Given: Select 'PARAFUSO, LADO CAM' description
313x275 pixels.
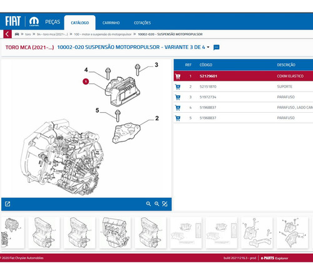Looking at the screenshot, I should click(295, 108).
